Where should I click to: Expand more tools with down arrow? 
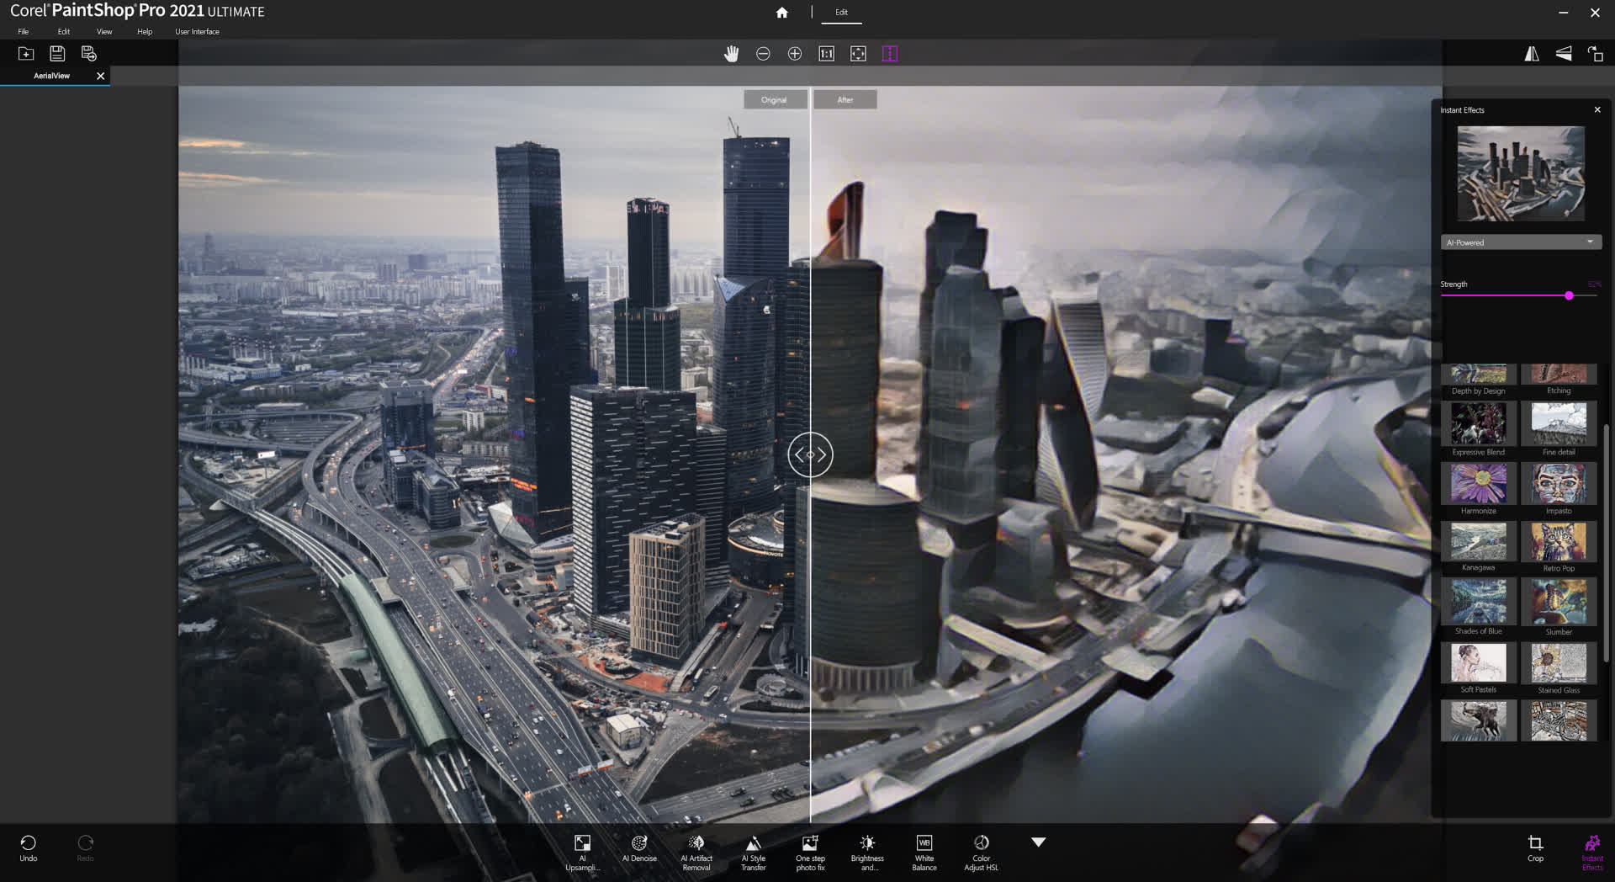(x=1038, y=842)
